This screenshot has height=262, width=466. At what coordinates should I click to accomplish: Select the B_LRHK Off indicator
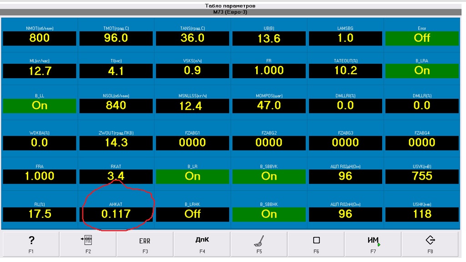(192, 214)
